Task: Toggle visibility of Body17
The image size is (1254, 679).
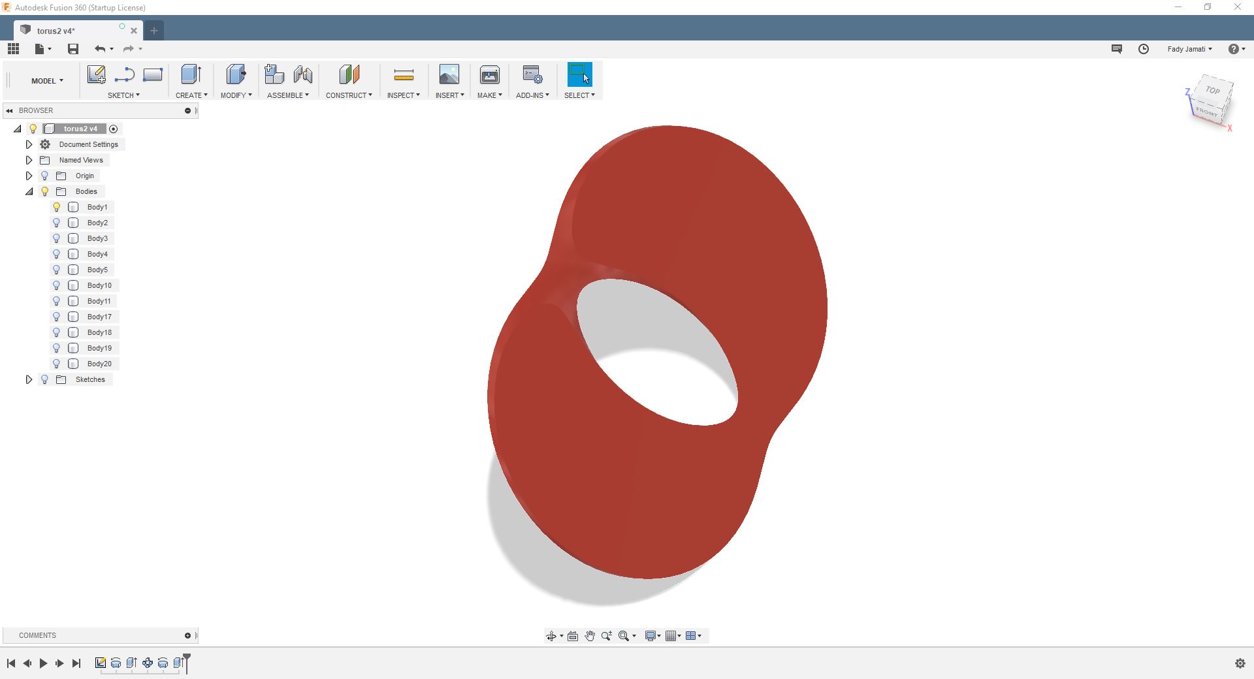Action: pyautogui.click(x=57, y=317)
